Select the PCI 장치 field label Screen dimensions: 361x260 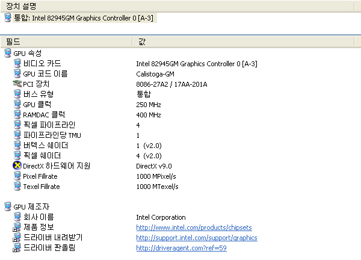36,84
